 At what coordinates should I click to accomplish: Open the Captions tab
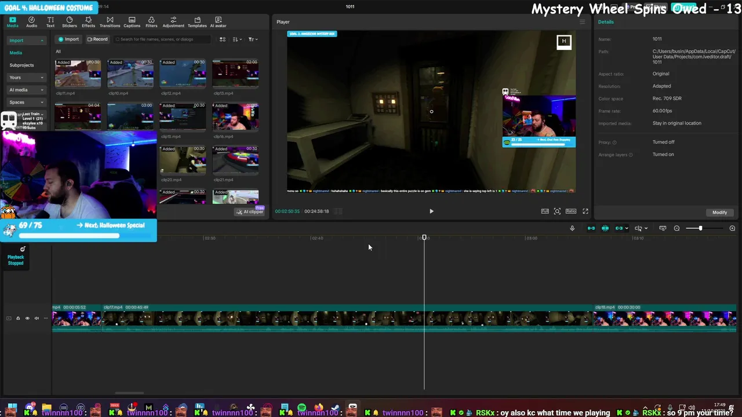pos(132,22)
